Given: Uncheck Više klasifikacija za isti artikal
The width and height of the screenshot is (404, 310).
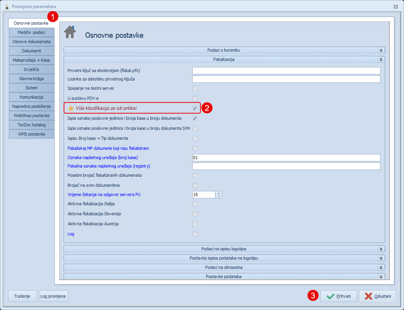Looking at the screenshot, I should (195, 109).
